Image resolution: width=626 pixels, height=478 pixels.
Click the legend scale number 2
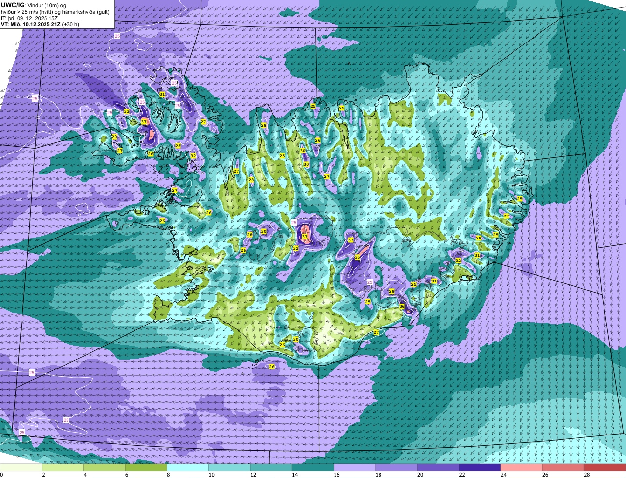point(43,475)
